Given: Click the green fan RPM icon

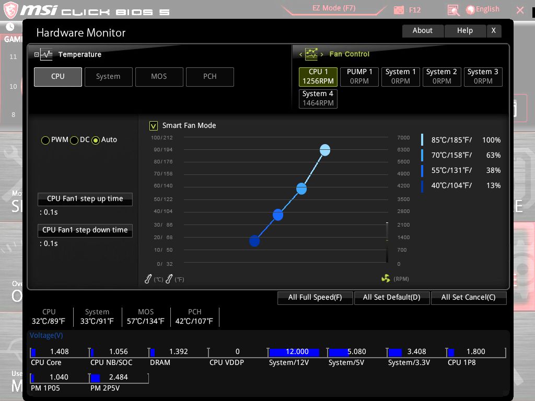Looking at the screenshot, I should point(386,279).
